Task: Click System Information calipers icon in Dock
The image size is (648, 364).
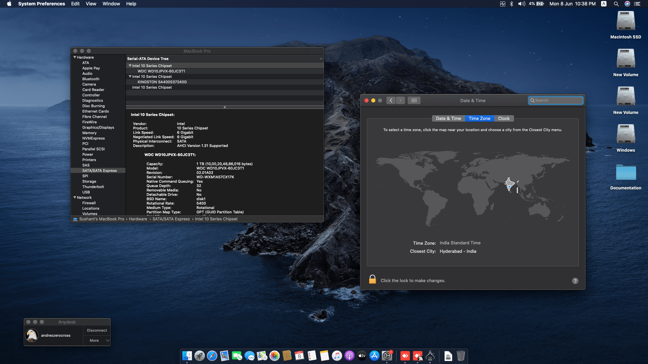Action: (430, 356)
